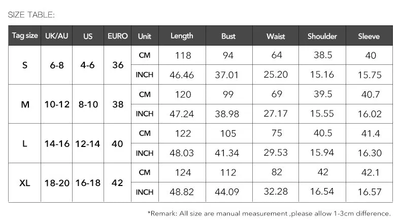Click the XL tag size cell
The width and height of the screenshot is (401, 223).
coord(25,182)
